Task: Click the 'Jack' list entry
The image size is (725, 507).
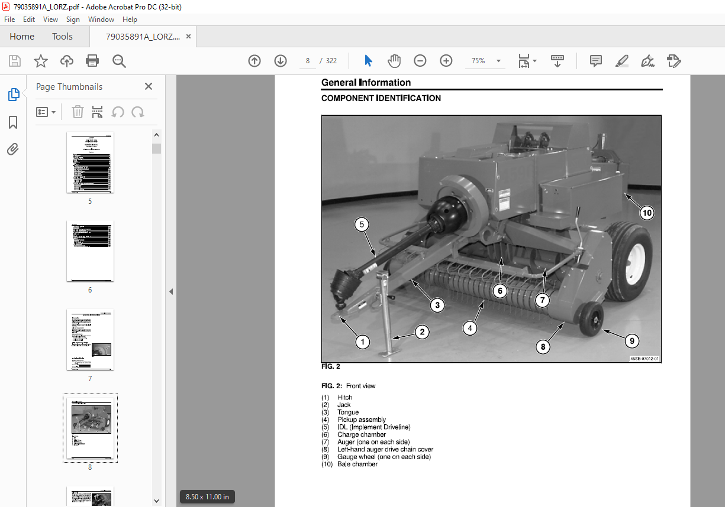Action: [344, 405]
